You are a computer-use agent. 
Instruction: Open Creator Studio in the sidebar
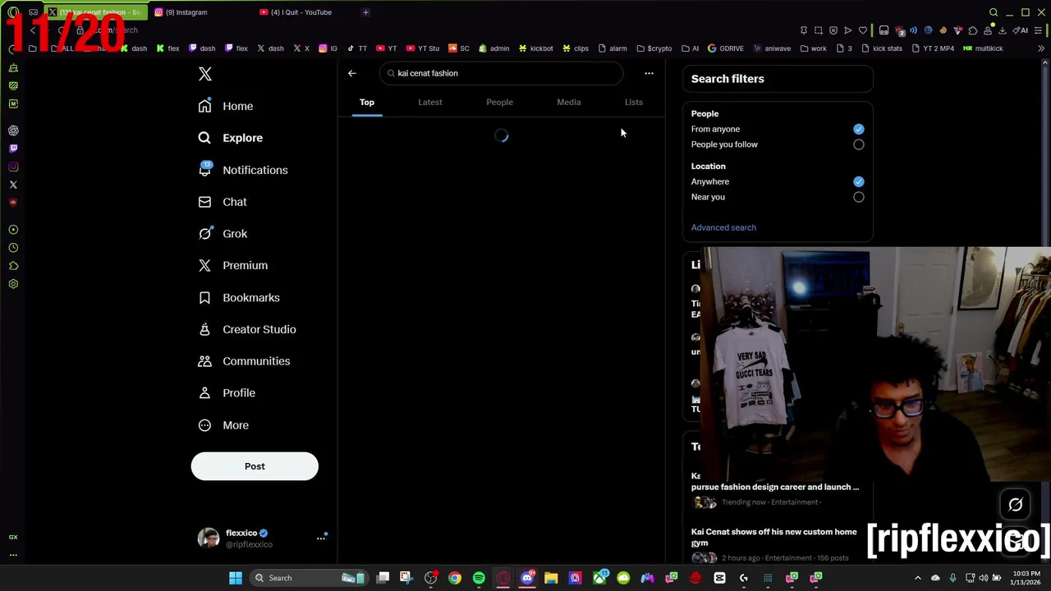coord(247,329)
